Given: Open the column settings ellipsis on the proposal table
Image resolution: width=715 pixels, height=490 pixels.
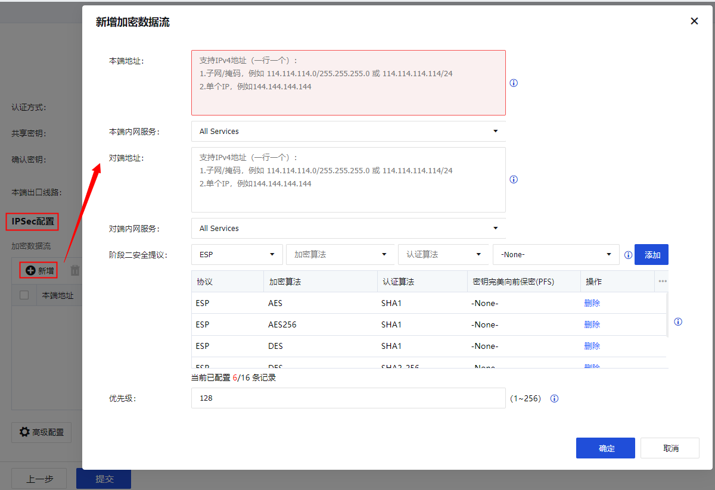Looking at the screenshot, I should [663, 281].
